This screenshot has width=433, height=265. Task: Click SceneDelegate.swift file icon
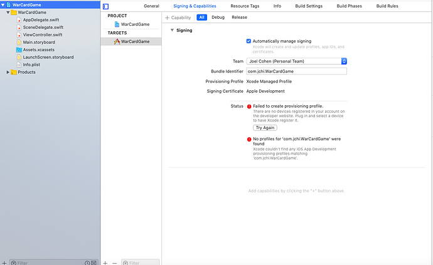click(x=19, y=28)
